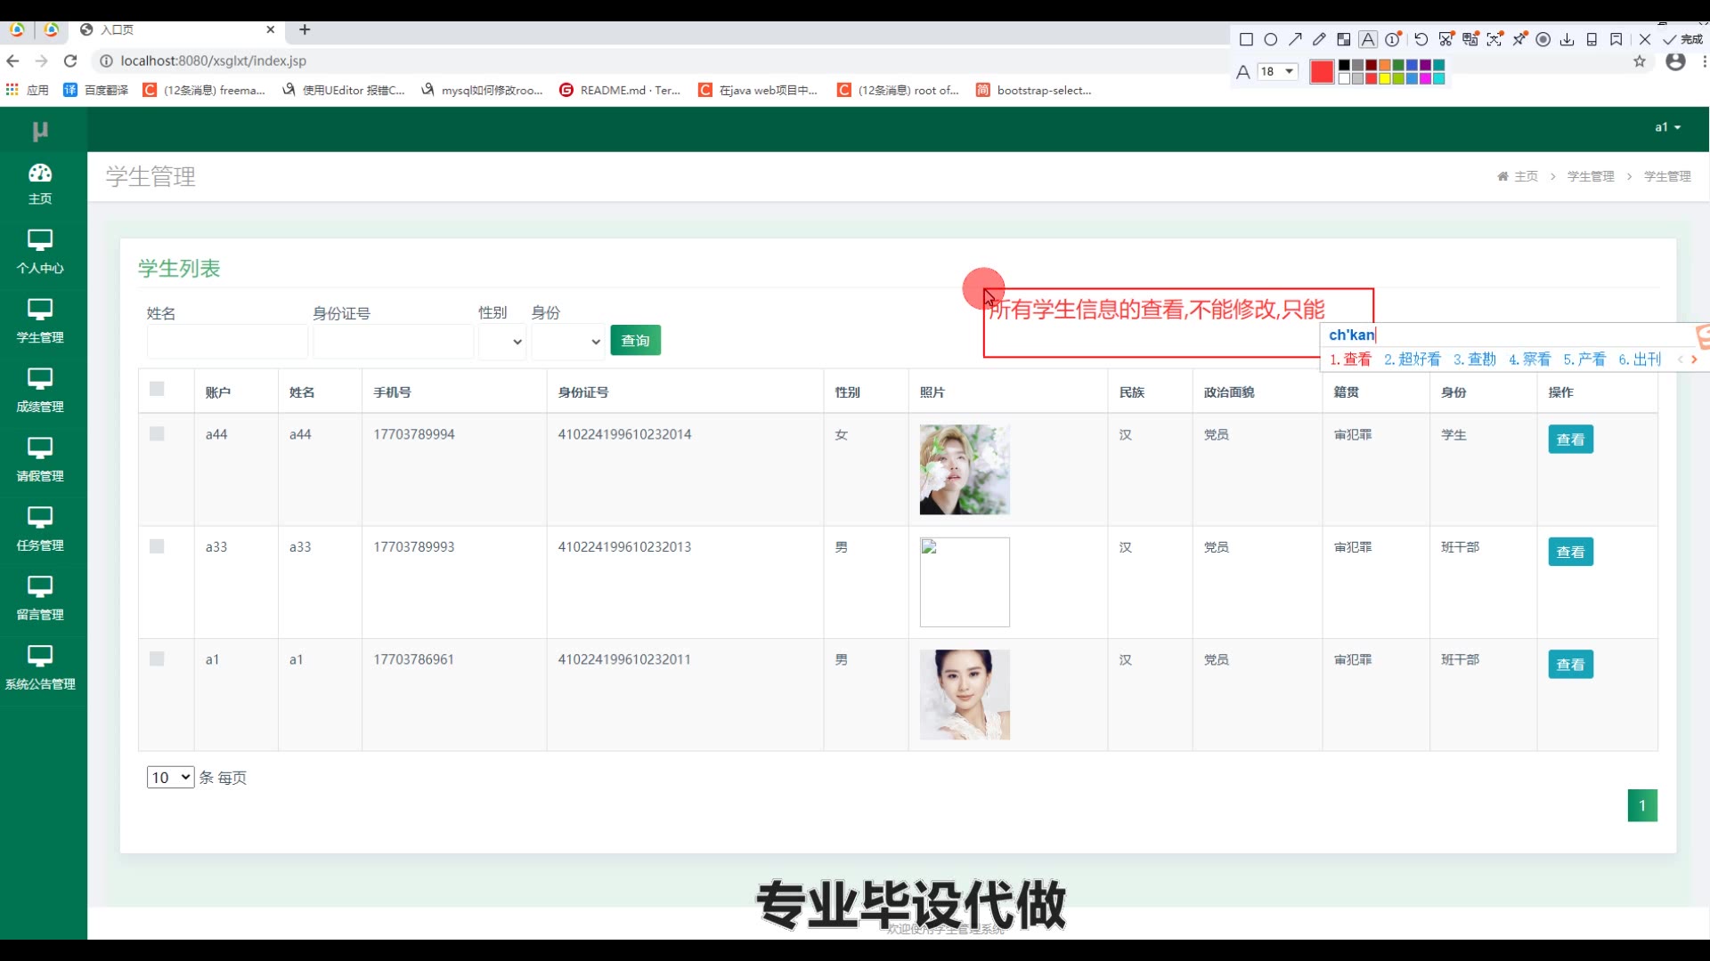This screenshot has width=1710, height=961.
Task: Open the 百度翻译 bookmark
Action: coord(96,90)
